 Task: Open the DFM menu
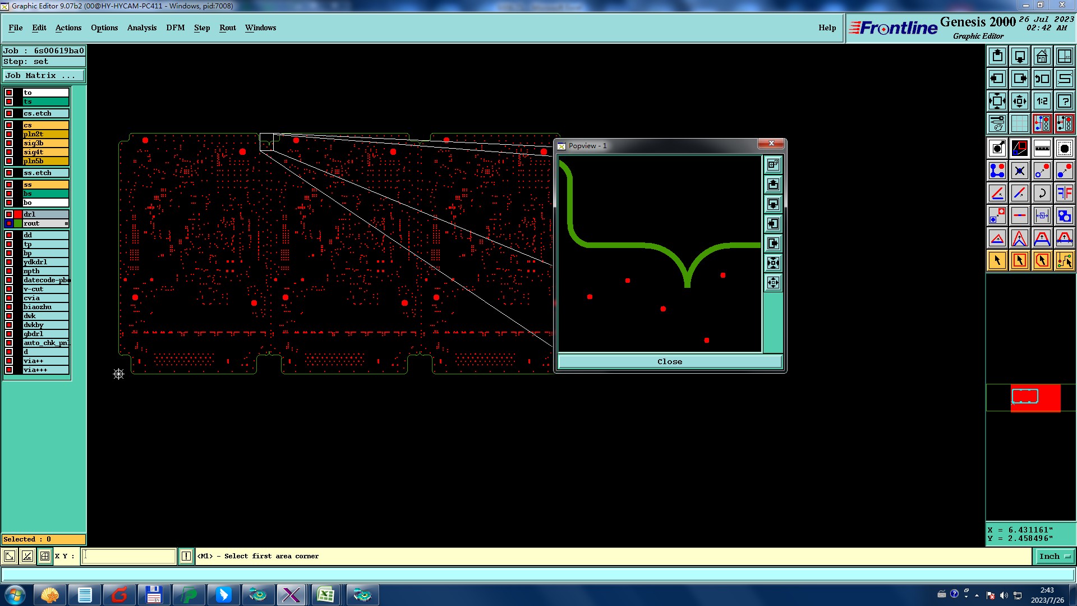click(175, 27)
